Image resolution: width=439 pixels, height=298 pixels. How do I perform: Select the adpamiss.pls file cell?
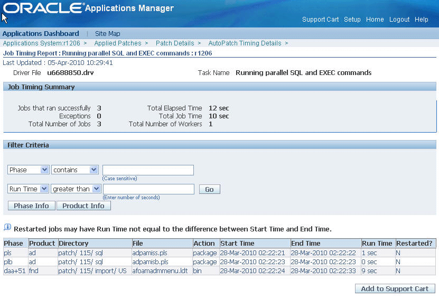[x=162, y=253]
